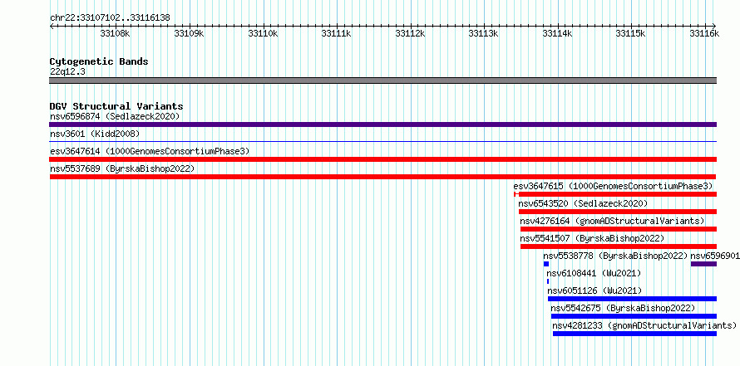Click the Cytogenetic Bands track title
The height and width of the screenshot is (366, 740).
click(x=99, y=61)
